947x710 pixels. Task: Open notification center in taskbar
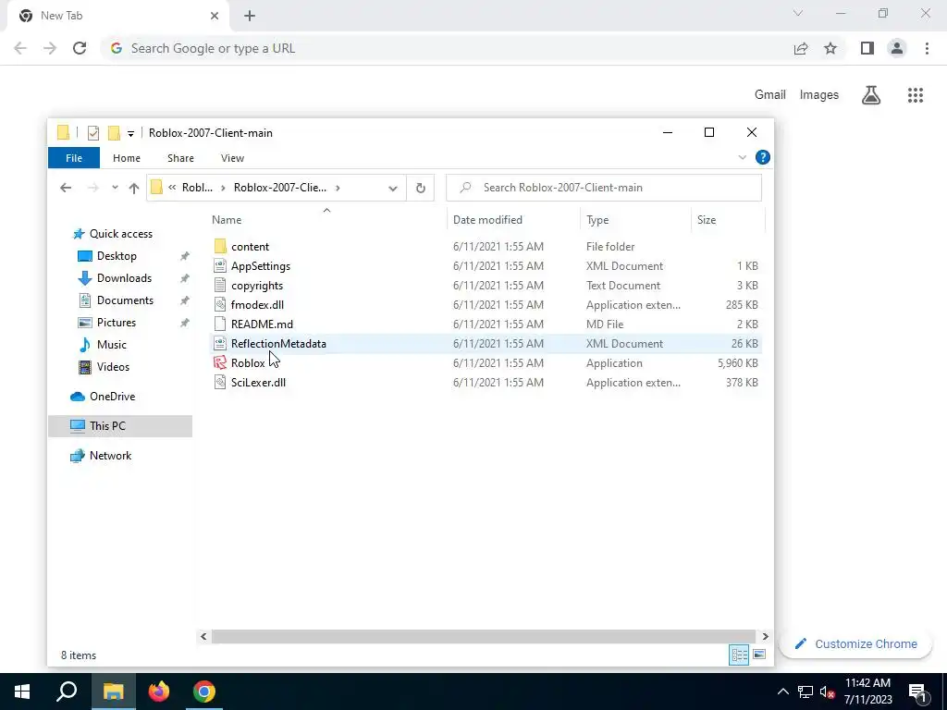point(917,692)
